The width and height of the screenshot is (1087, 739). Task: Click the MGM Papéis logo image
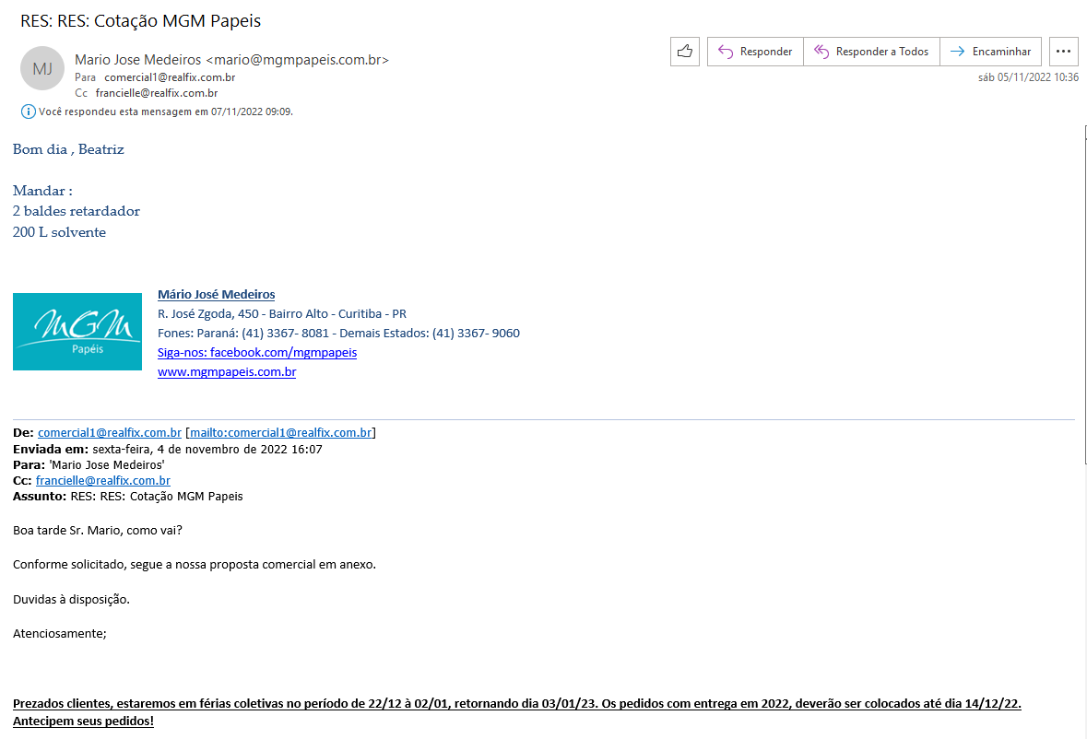click(77, 332)
